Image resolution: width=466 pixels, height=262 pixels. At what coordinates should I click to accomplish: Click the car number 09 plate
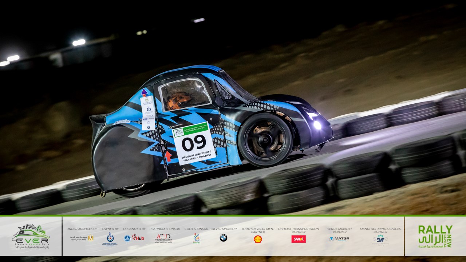coord(194,143)
